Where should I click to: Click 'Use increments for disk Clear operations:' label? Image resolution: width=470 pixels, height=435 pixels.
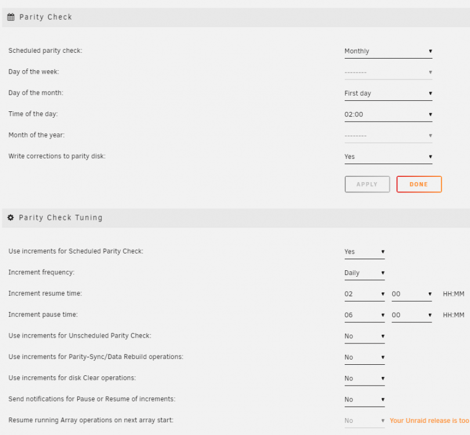72,378
